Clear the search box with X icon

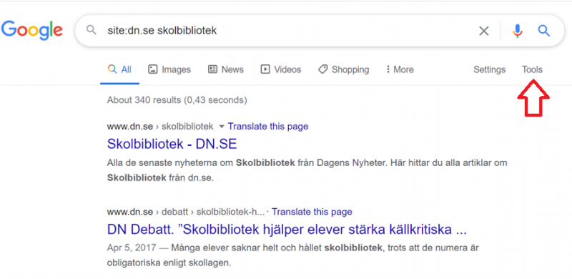point(484,31)
